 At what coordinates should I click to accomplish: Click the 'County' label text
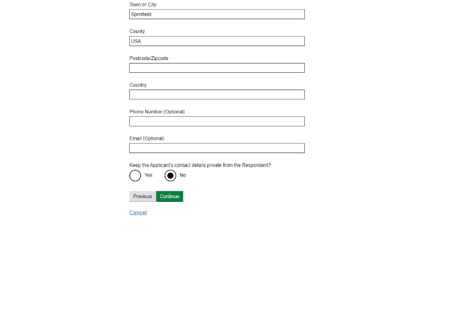tap(137, 31)
